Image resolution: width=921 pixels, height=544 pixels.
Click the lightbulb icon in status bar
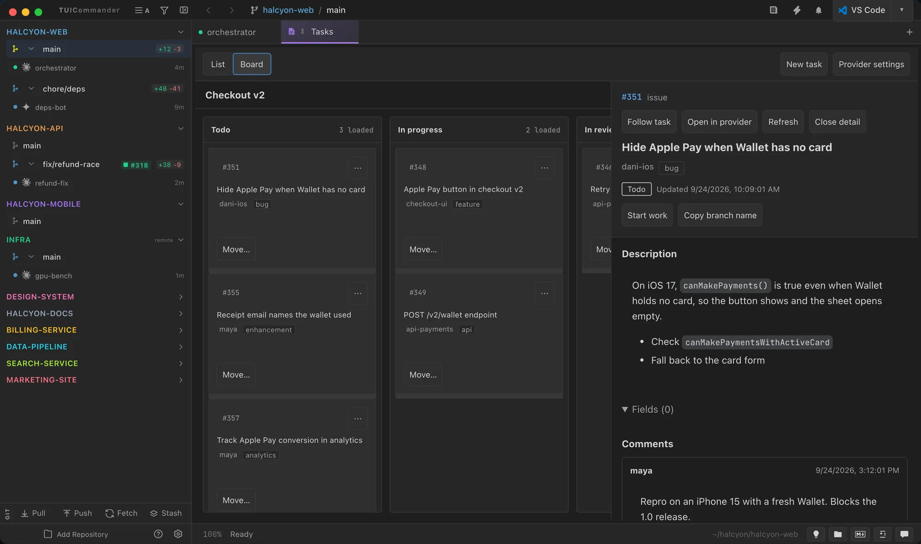point(816,534)
